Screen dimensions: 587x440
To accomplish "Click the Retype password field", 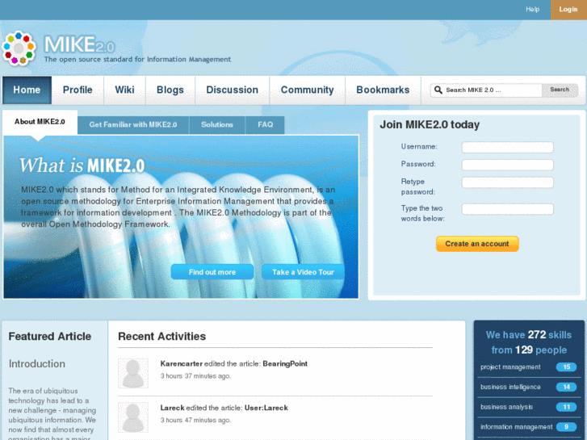I will click(508, 182).
